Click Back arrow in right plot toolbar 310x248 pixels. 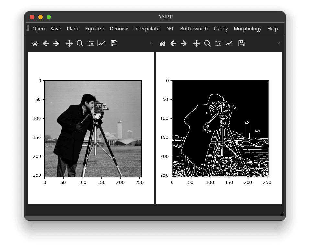coord(173,44)
